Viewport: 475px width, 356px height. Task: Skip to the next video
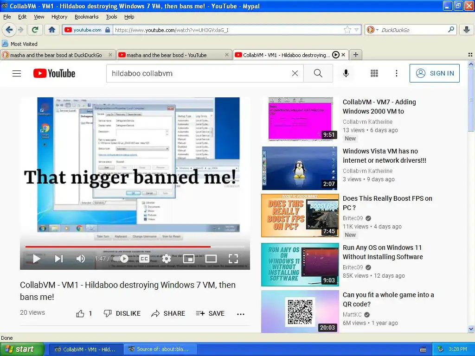click(59, 259)
